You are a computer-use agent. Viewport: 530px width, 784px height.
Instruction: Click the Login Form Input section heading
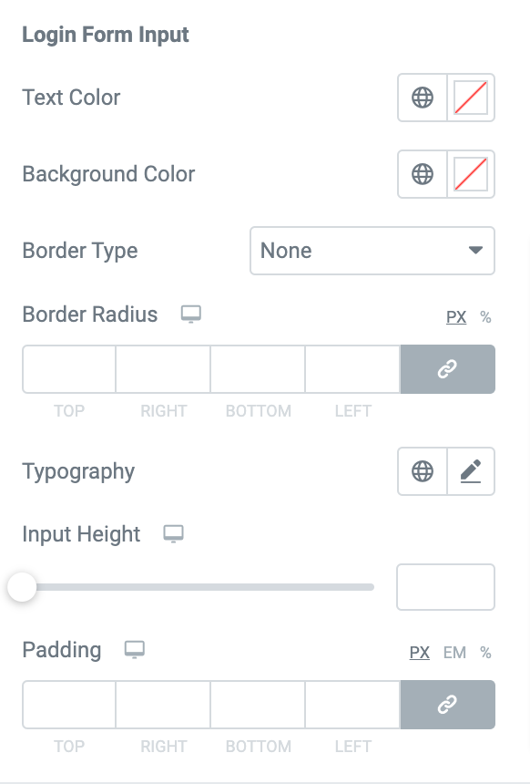[106, 35]
